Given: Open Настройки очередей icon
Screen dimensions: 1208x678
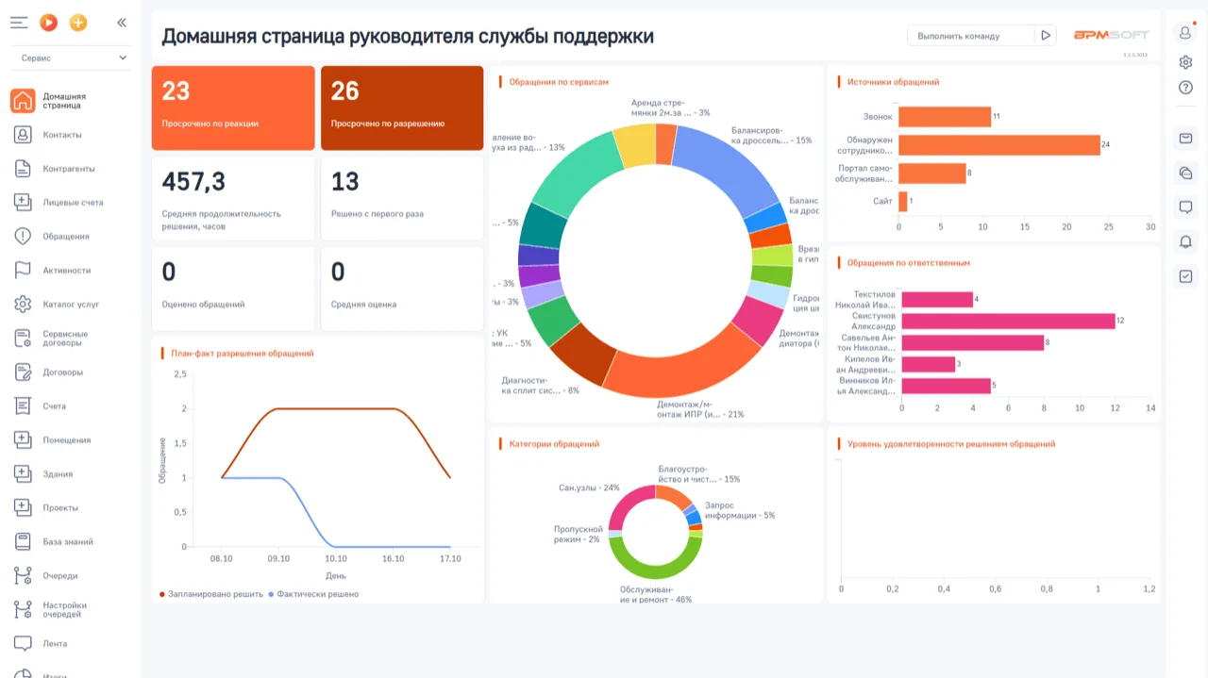Looking at the screenshot, I should pos(24,610).
